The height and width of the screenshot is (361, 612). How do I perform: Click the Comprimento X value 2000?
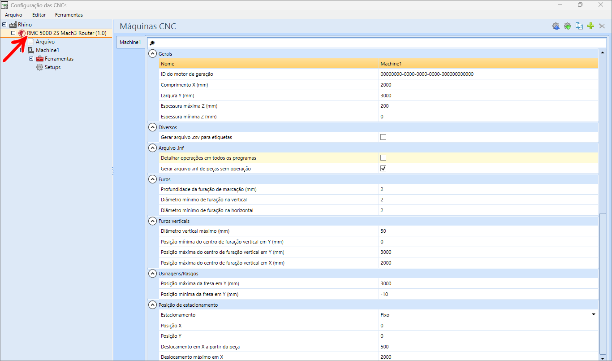click(x=488, y=85)
